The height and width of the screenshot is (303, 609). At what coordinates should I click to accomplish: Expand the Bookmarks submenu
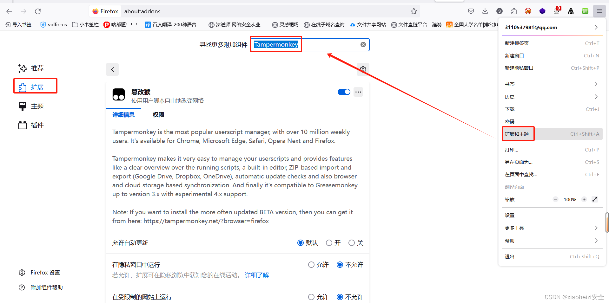[x=552, y=84]
